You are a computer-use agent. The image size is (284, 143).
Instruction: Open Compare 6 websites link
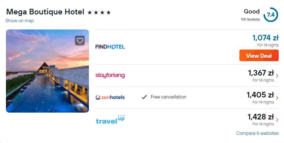pos(257,133)
